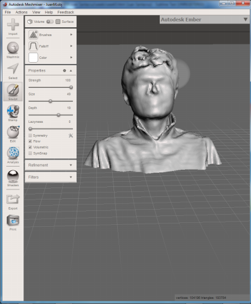Click the Falloff curve icon
251x304 pixels.
(x=33, y=46)
